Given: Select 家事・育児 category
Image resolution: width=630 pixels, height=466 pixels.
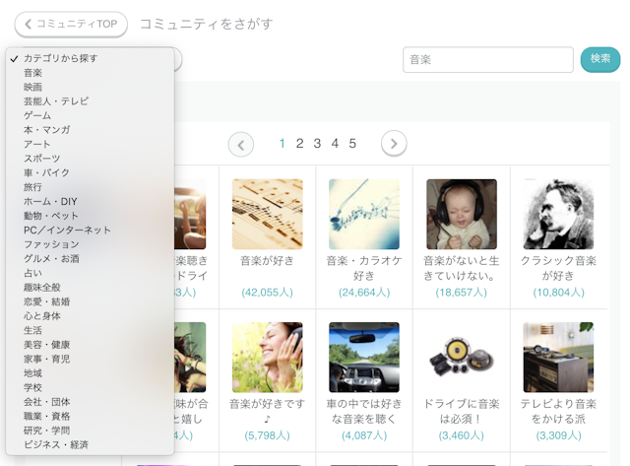Looking at the screenshot, I should [x=90, y=359].
